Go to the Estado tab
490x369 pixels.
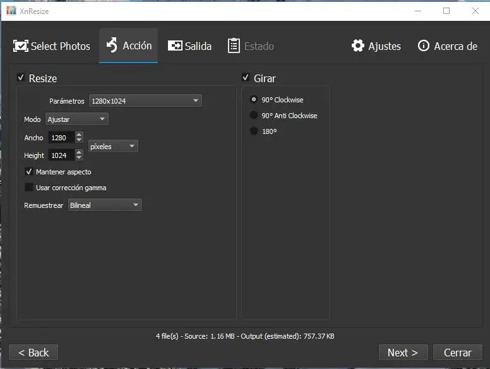(251, 46)
